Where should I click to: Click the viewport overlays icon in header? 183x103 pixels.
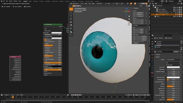(x=135, y=4)
